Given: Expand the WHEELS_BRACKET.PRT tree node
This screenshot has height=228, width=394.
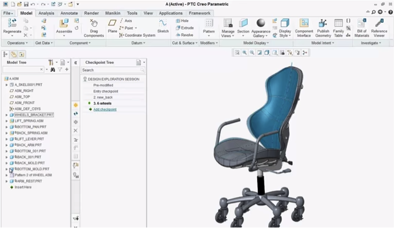Looking at the screenshot, I should [x=6, y=115].
